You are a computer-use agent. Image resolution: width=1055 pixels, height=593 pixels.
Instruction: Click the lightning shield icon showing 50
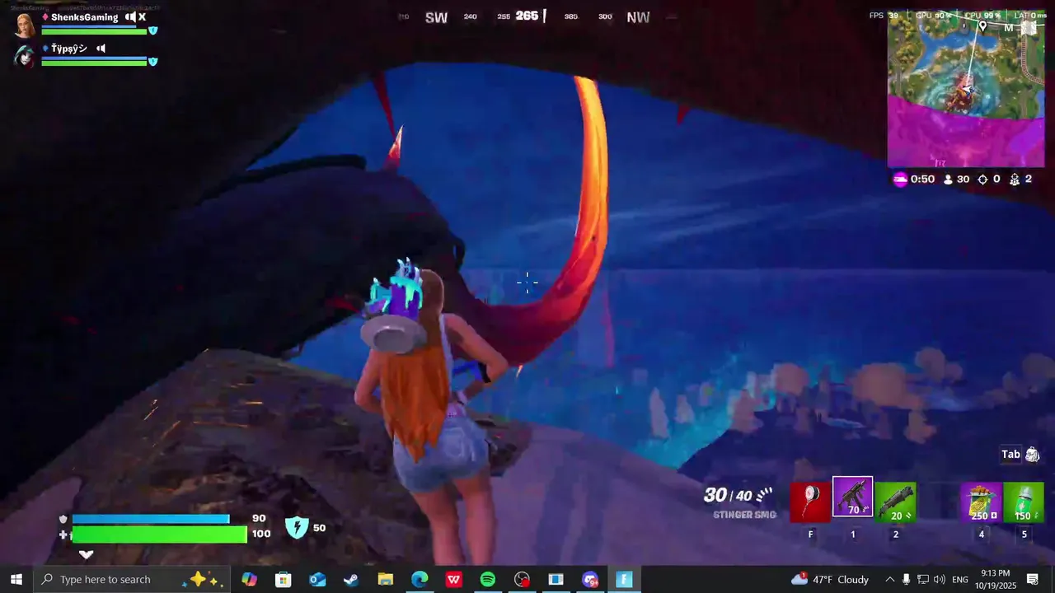pyautogui.click(x=297, y=527)
